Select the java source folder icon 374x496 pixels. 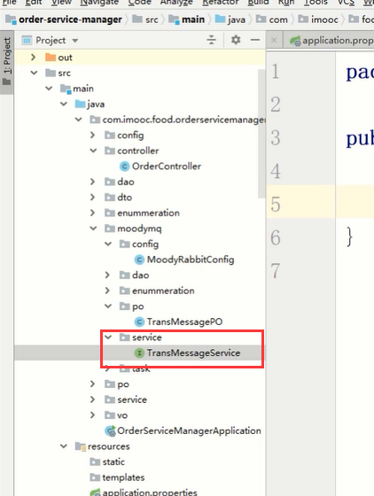click(80, 104)
